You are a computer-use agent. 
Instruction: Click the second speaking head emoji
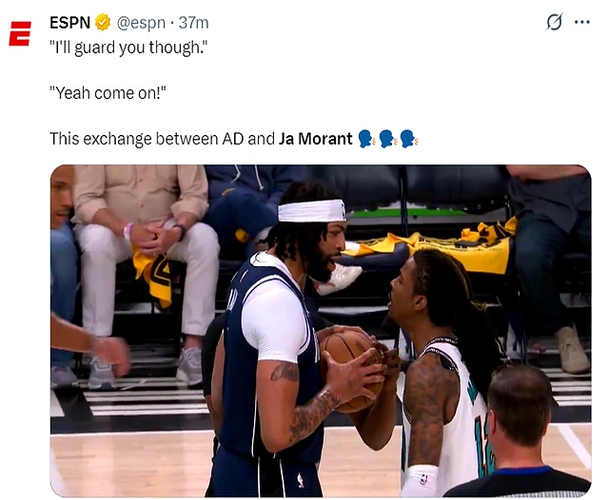pos(387,139)
